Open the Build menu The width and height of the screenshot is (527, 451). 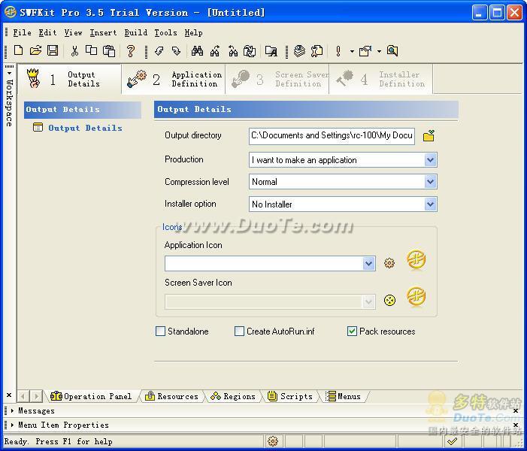136,32
